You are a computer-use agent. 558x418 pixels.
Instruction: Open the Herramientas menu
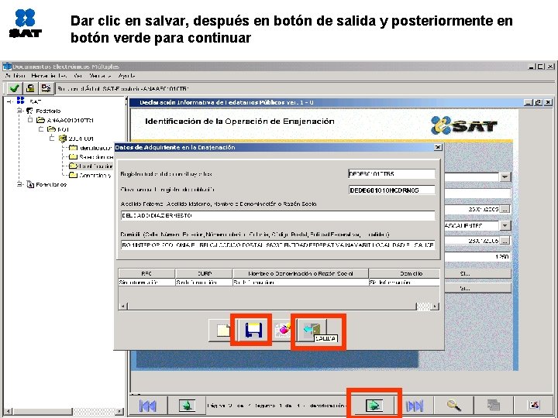pos(49,76)
